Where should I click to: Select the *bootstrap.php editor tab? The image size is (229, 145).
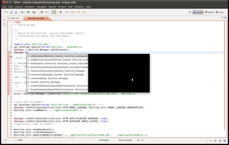click(x=36, y=18)
